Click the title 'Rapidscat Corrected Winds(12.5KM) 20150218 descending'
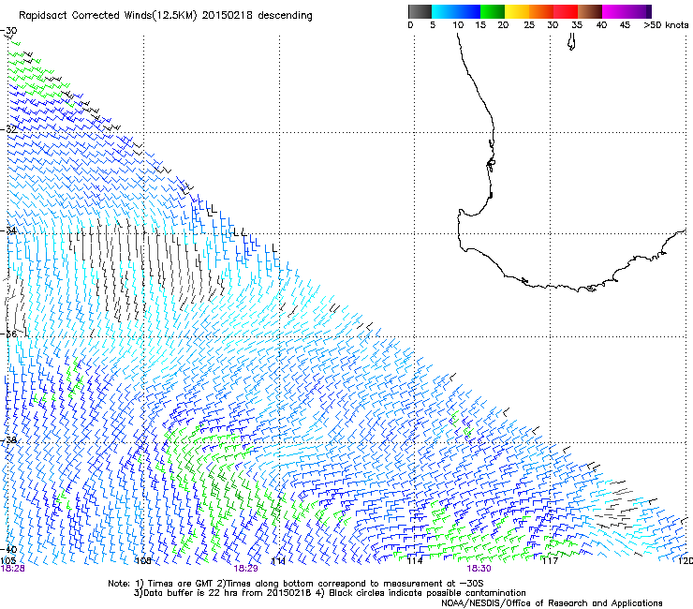Image resolution: width=693 pixels, height=609 pixels. pyautogui.click(x=166, y=16)
